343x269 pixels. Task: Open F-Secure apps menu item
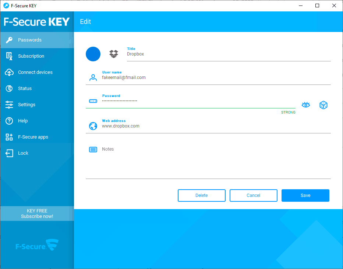tap(37, 137)
